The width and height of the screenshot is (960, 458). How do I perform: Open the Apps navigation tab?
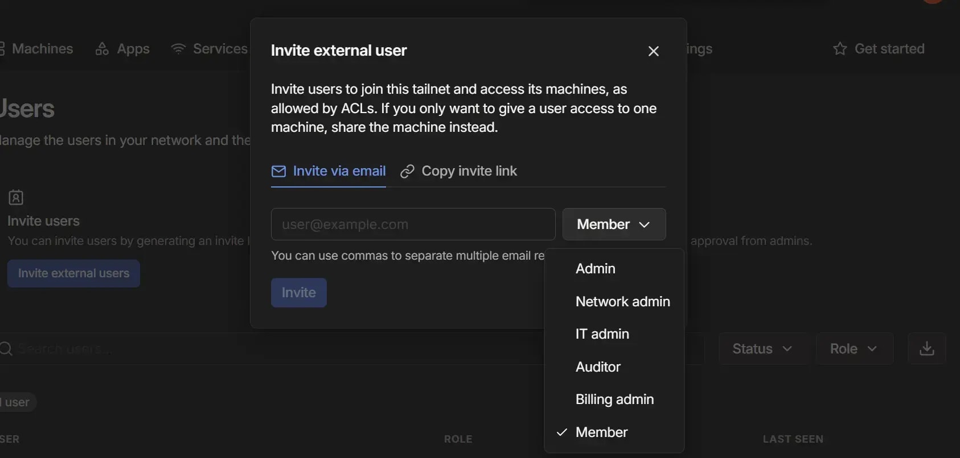tap(122, 49)
